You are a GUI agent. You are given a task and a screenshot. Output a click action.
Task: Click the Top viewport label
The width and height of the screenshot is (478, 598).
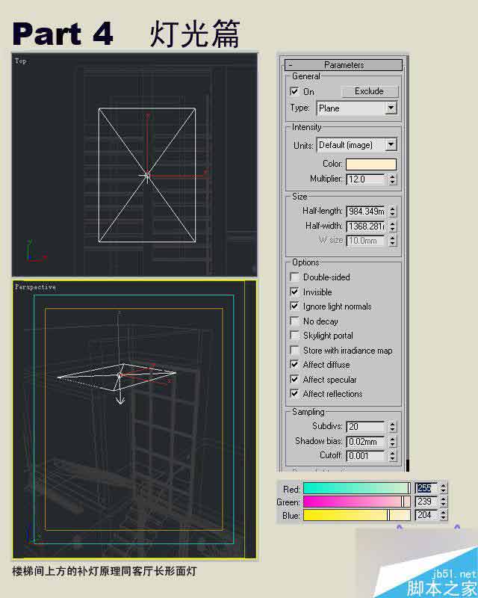[21, 61]
